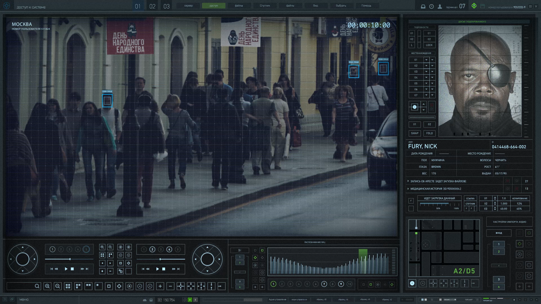Select radio 4 in right playback panel
541x304 pixels.
point(169,249)
